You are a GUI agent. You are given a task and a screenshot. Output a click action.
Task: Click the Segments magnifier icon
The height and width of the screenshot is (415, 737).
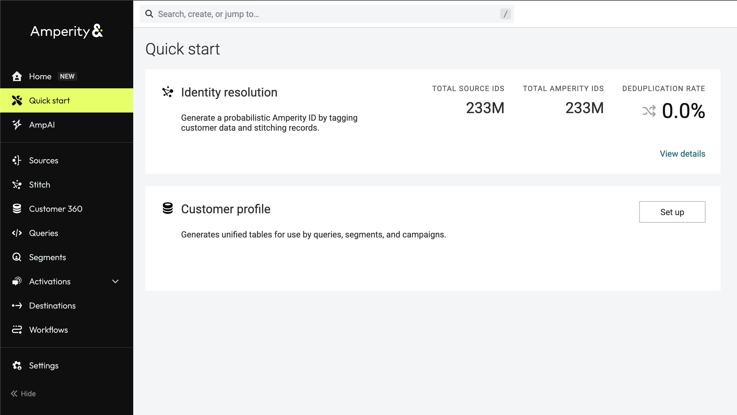tap(17, 257)
